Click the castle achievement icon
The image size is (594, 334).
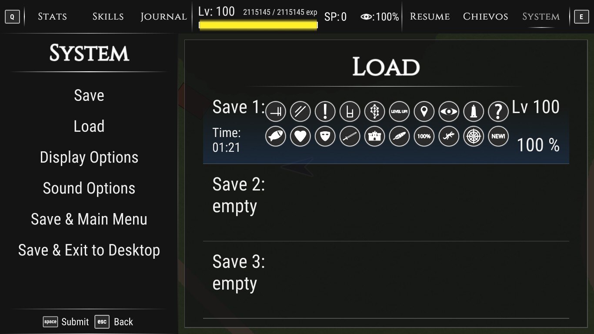(375, 137)
